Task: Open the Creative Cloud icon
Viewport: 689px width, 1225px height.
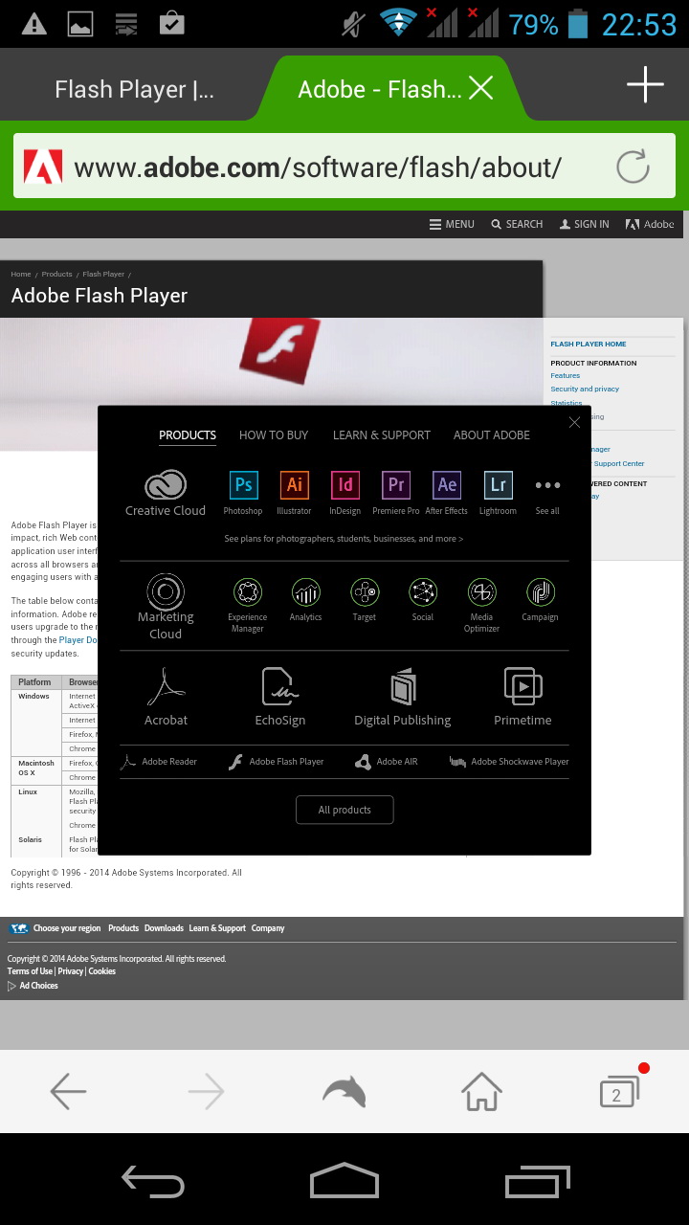Action: 166,486
